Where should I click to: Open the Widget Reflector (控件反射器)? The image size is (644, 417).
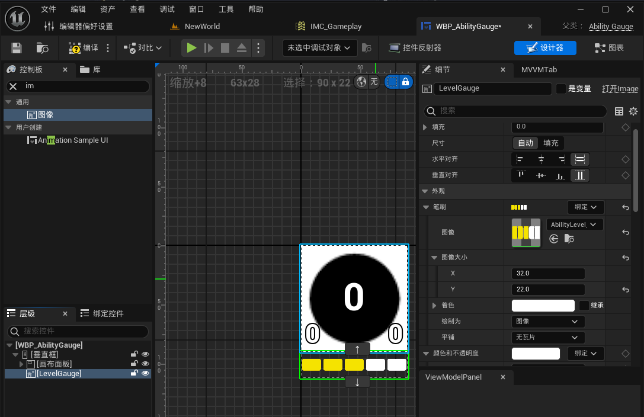415,48
